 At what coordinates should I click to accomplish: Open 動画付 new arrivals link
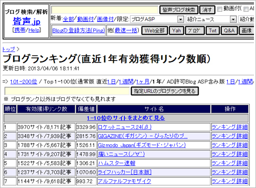click(x=86, y=19)
